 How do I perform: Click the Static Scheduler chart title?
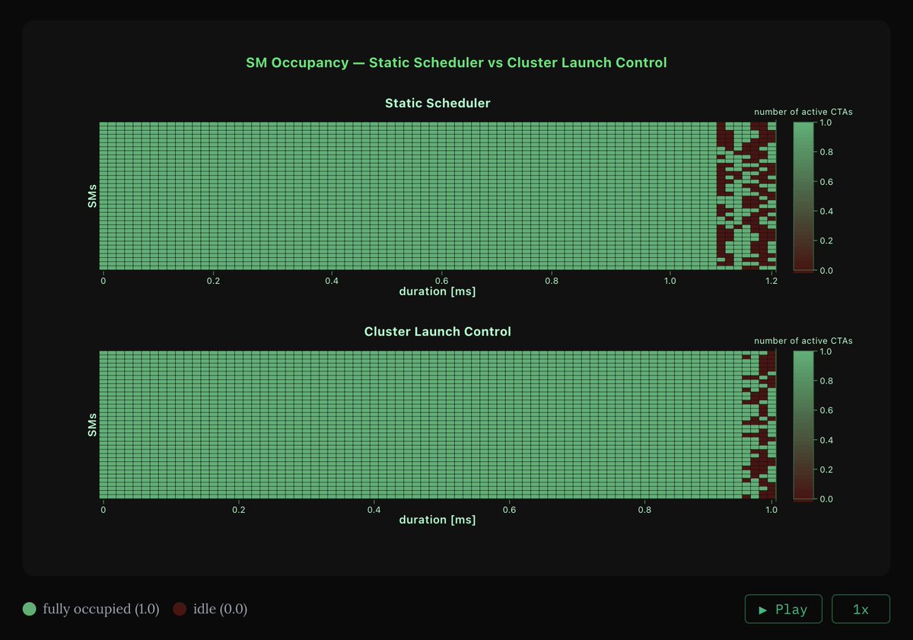click(437, 103)
